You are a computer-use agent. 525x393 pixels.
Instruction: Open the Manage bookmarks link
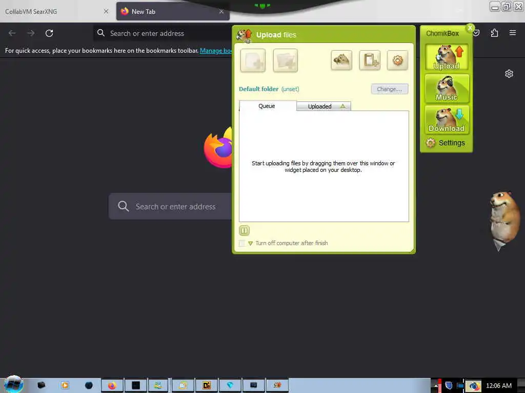pos(216,51)
